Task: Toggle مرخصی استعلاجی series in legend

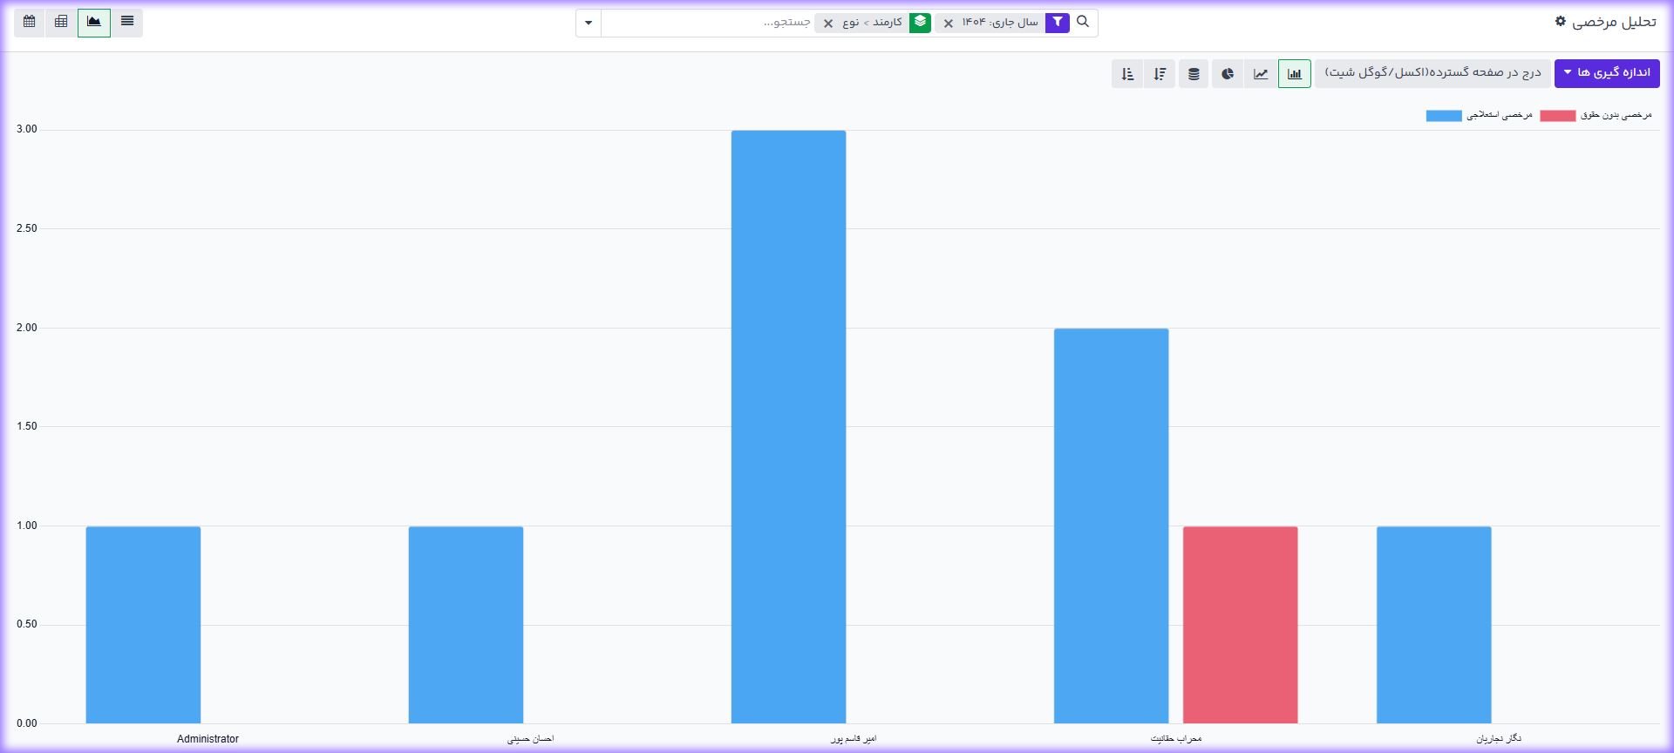Action: (x=1480, y=116)
